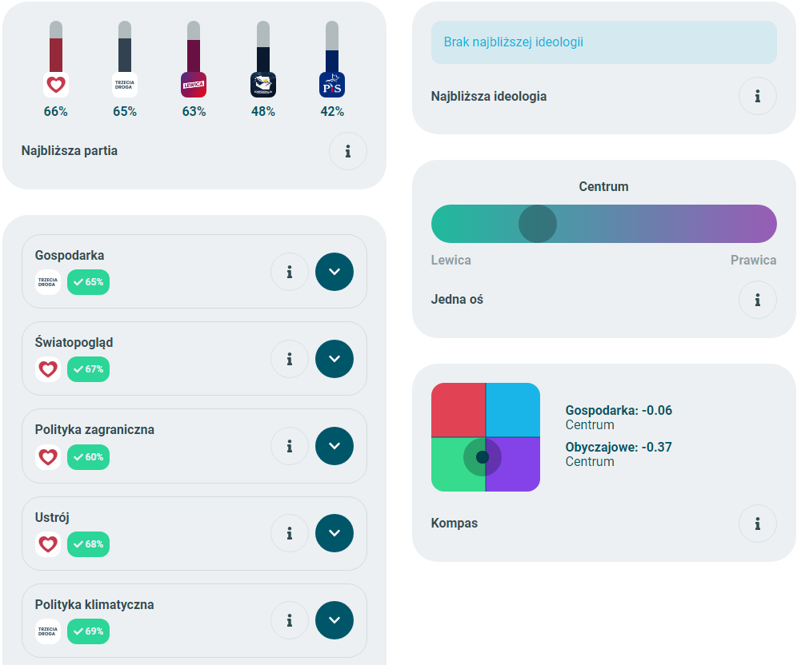
Task: Click the Lewica–Prawica axis slider marker
Action: click(538, 224)
